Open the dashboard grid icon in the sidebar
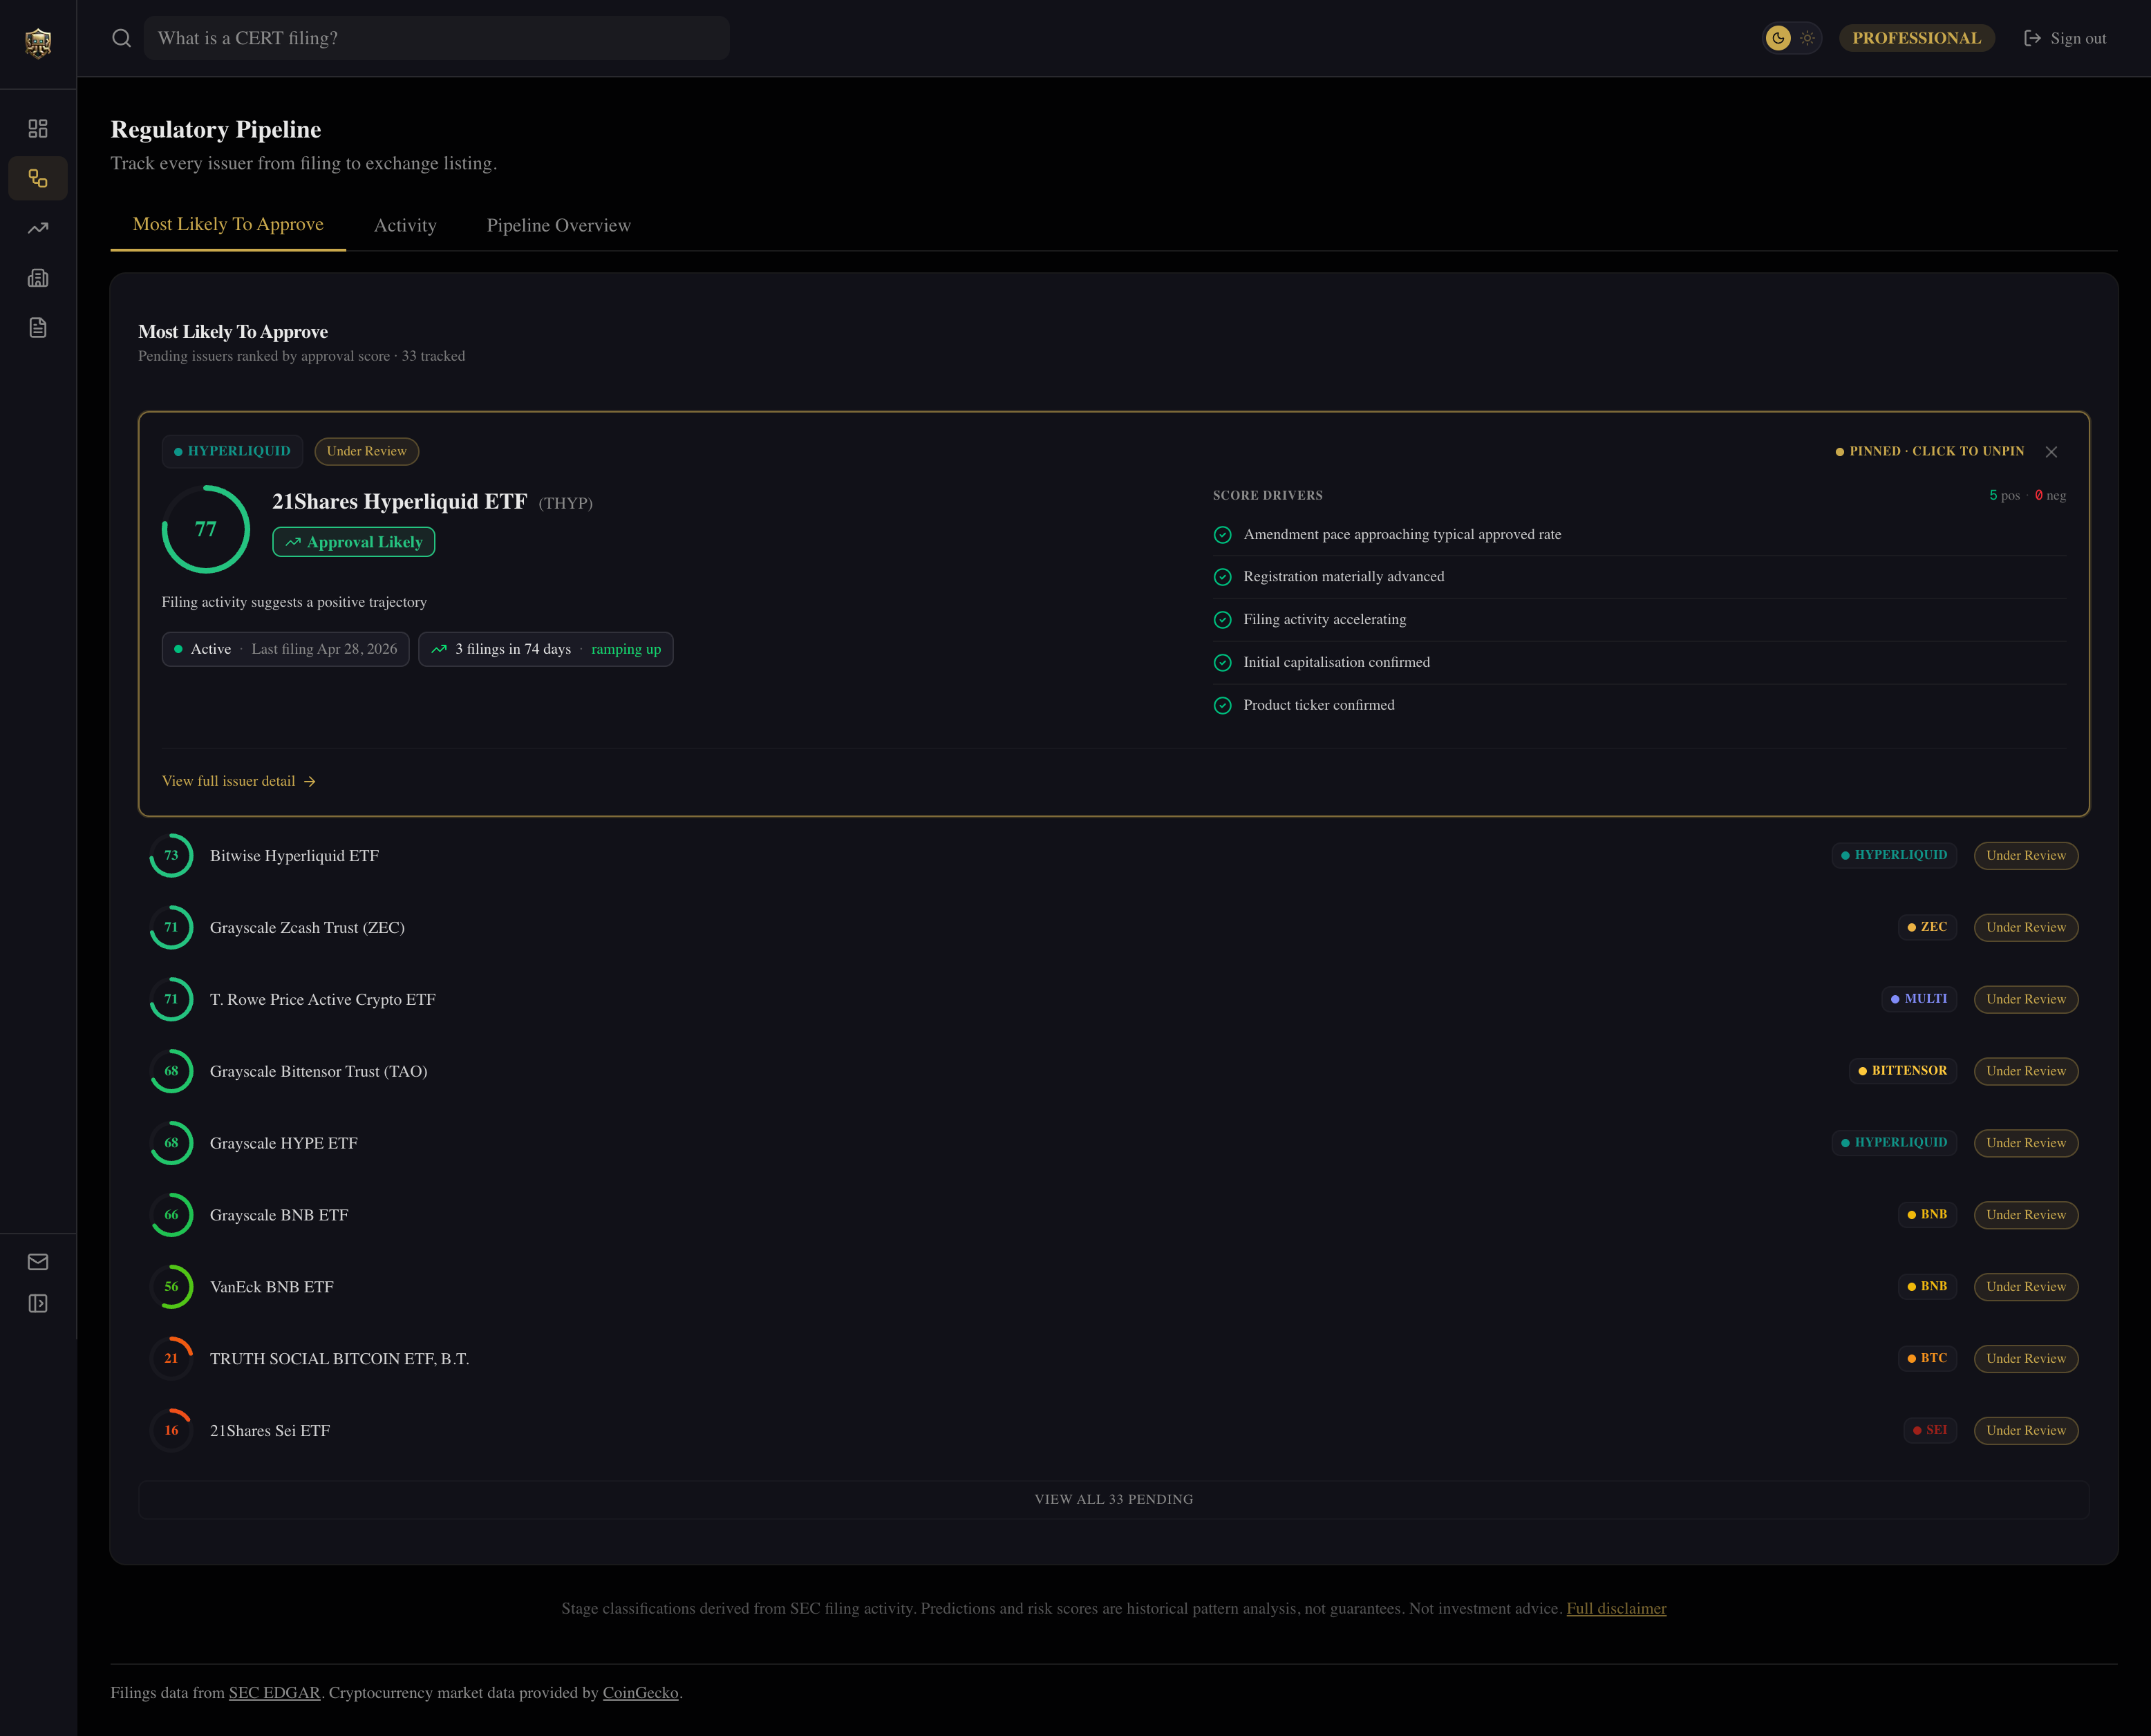This screenshot has width=2151, height=1736. click(x=38, y=129)
